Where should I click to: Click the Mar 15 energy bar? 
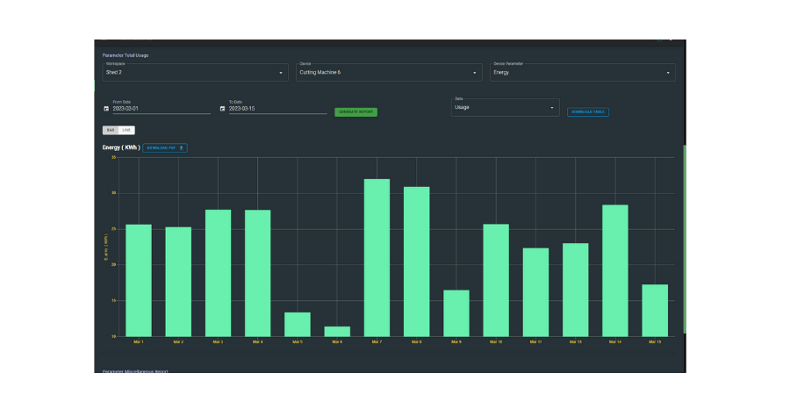point(655,311)
